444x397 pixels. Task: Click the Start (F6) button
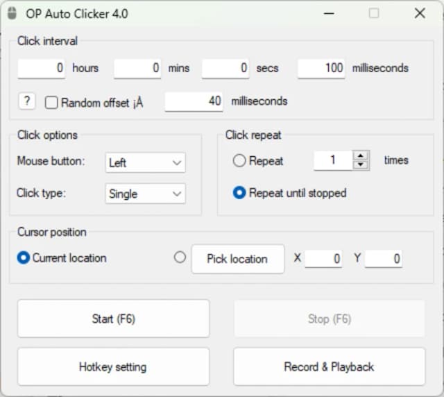pos(114,319)
